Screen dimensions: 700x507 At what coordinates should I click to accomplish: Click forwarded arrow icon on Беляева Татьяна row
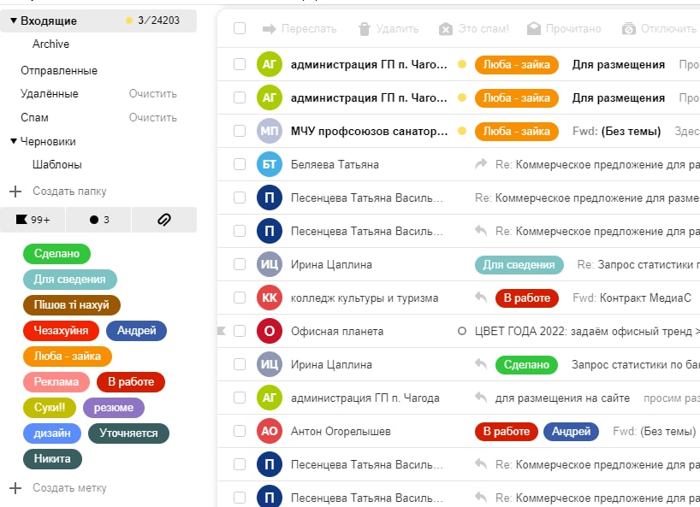pos(481,164)
